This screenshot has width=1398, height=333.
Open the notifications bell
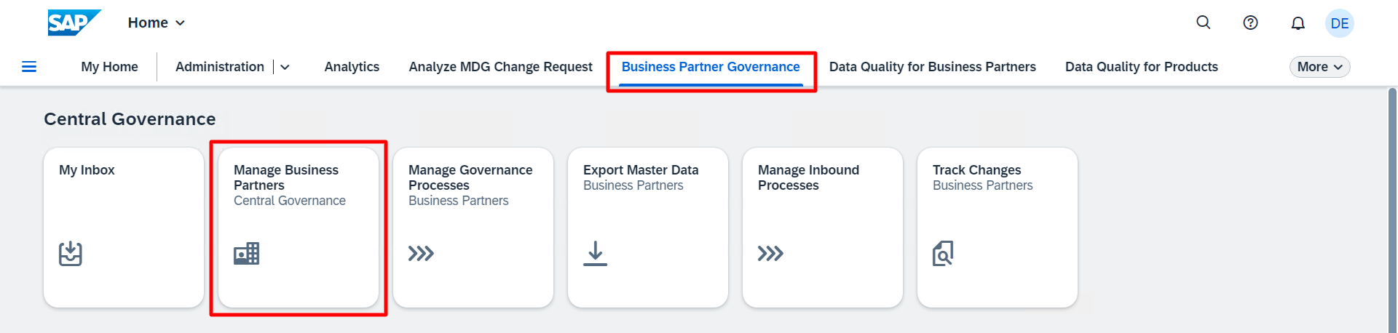pos(1298,23)
